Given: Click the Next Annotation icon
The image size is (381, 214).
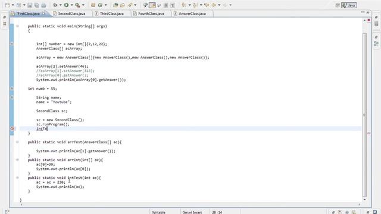Looking at the screenshot, I should pyautogui.click(x=184, y=5).
